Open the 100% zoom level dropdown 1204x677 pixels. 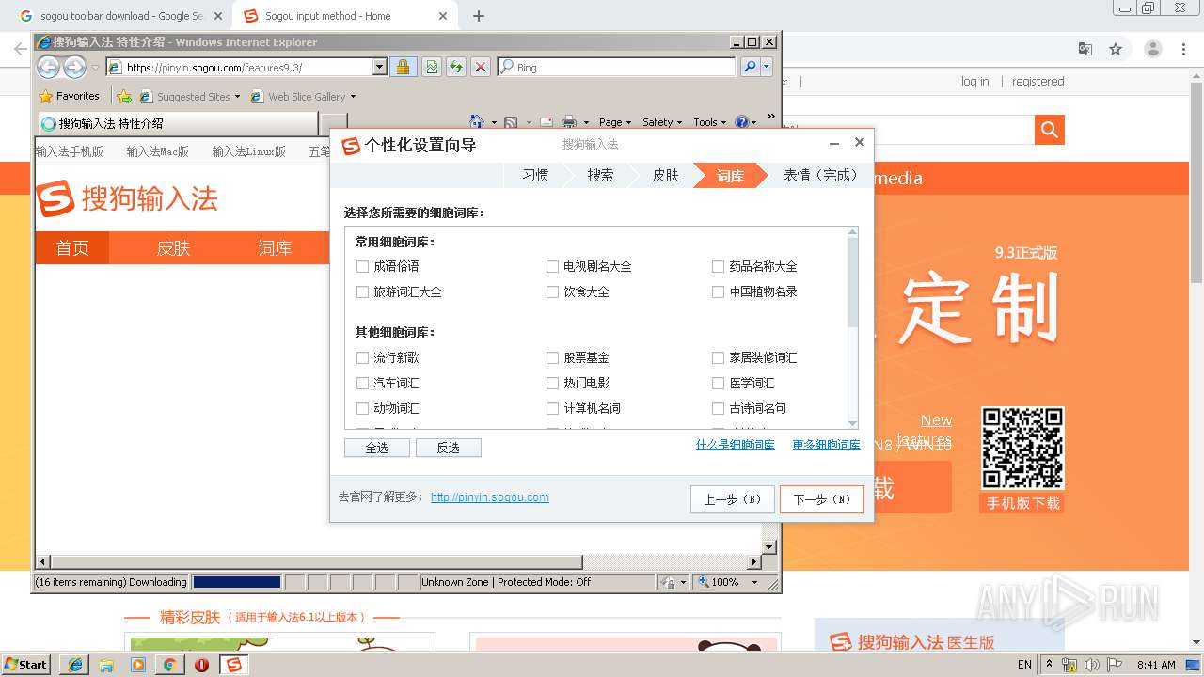pyautogui.click(x=753, y=582)
